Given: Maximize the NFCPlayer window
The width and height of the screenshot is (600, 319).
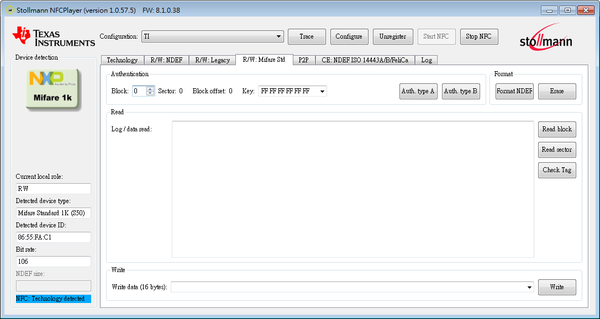Looking at the screenshot, I should pos(567,10).
